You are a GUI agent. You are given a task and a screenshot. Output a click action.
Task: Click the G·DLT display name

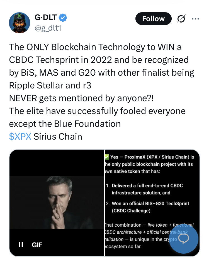(46, 18)
